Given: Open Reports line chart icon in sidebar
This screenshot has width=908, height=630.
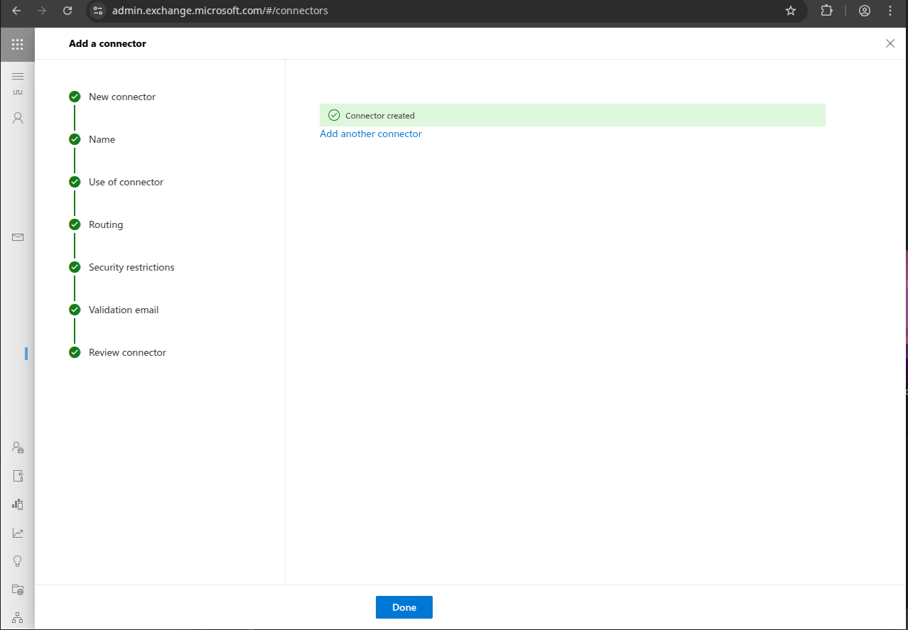Looking at the screenshot, I should (18, 533).
